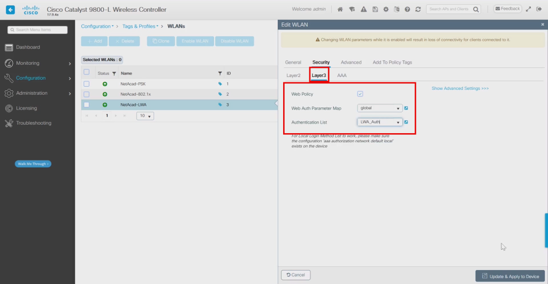Select the Security tab
Screen dimensions: 548x284
click(321, 62)
